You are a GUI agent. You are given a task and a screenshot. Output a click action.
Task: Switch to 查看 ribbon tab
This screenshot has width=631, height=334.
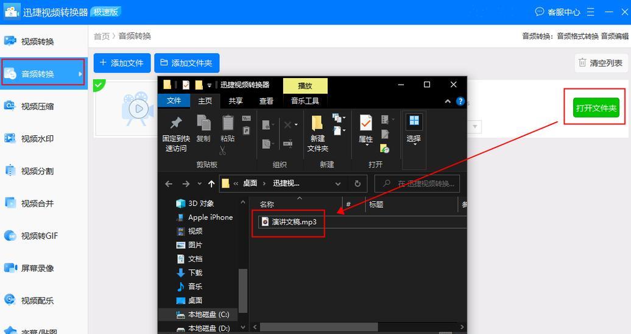tap(266, 101)
